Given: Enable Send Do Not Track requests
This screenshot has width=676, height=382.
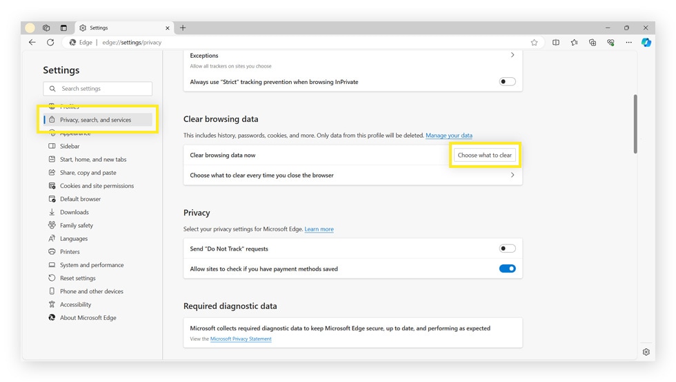Looking at the screenshot, I should pyautogui.click(x=507, y=248).
